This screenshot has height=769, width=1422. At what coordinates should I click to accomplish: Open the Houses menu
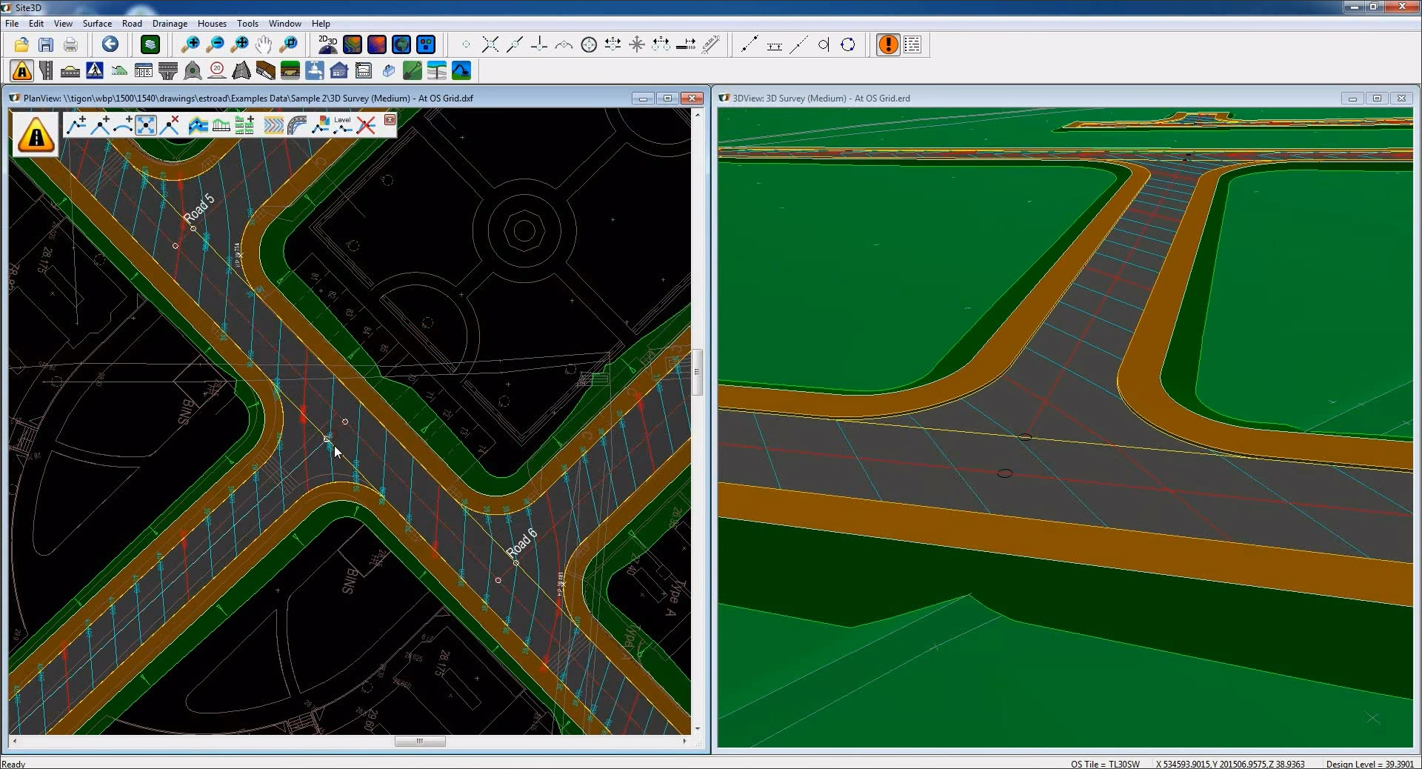point(212,24)
